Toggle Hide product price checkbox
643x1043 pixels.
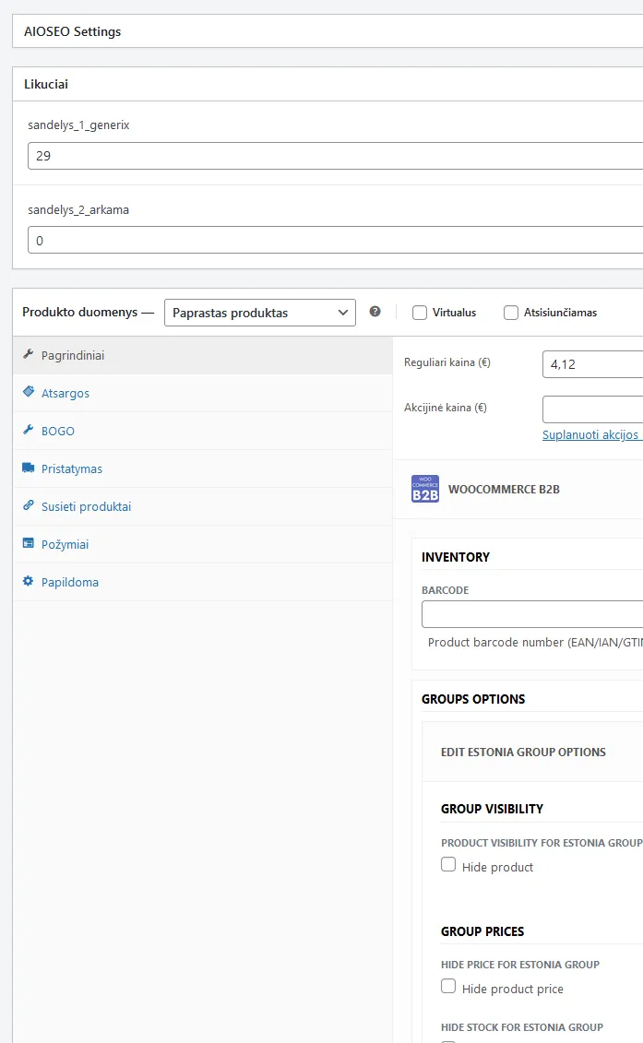point(448,987)
